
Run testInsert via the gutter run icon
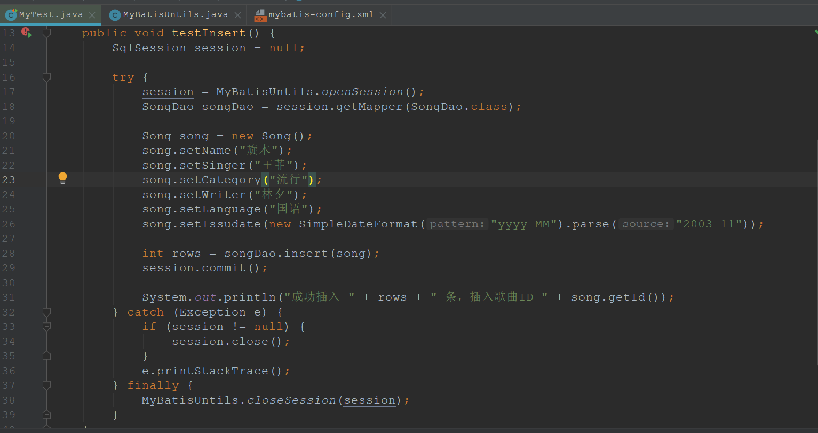point(26,33)
